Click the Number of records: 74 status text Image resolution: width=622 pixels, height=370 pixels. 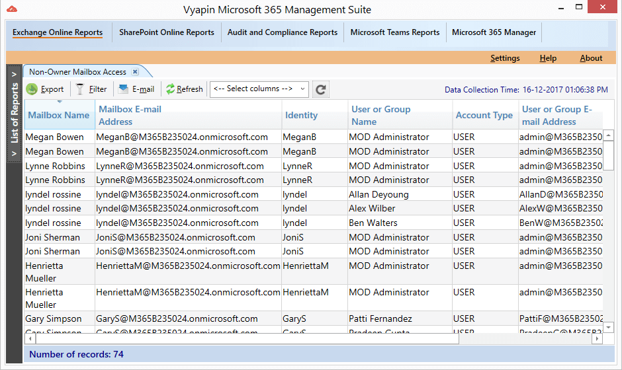click(x=76, y=354)
